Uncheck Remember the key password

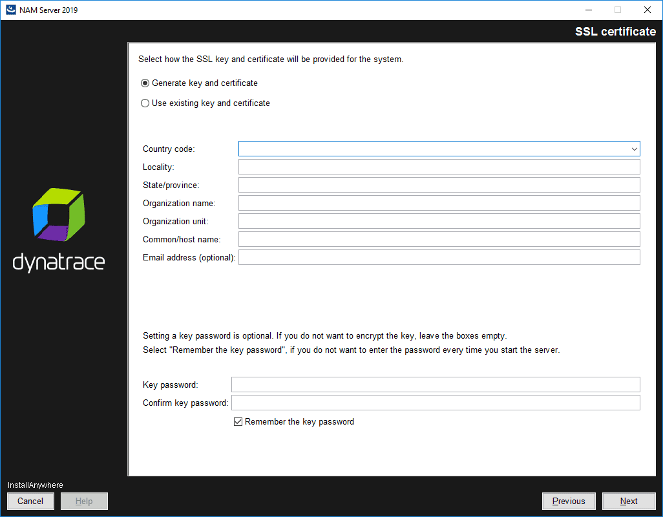tap(238, 422)
